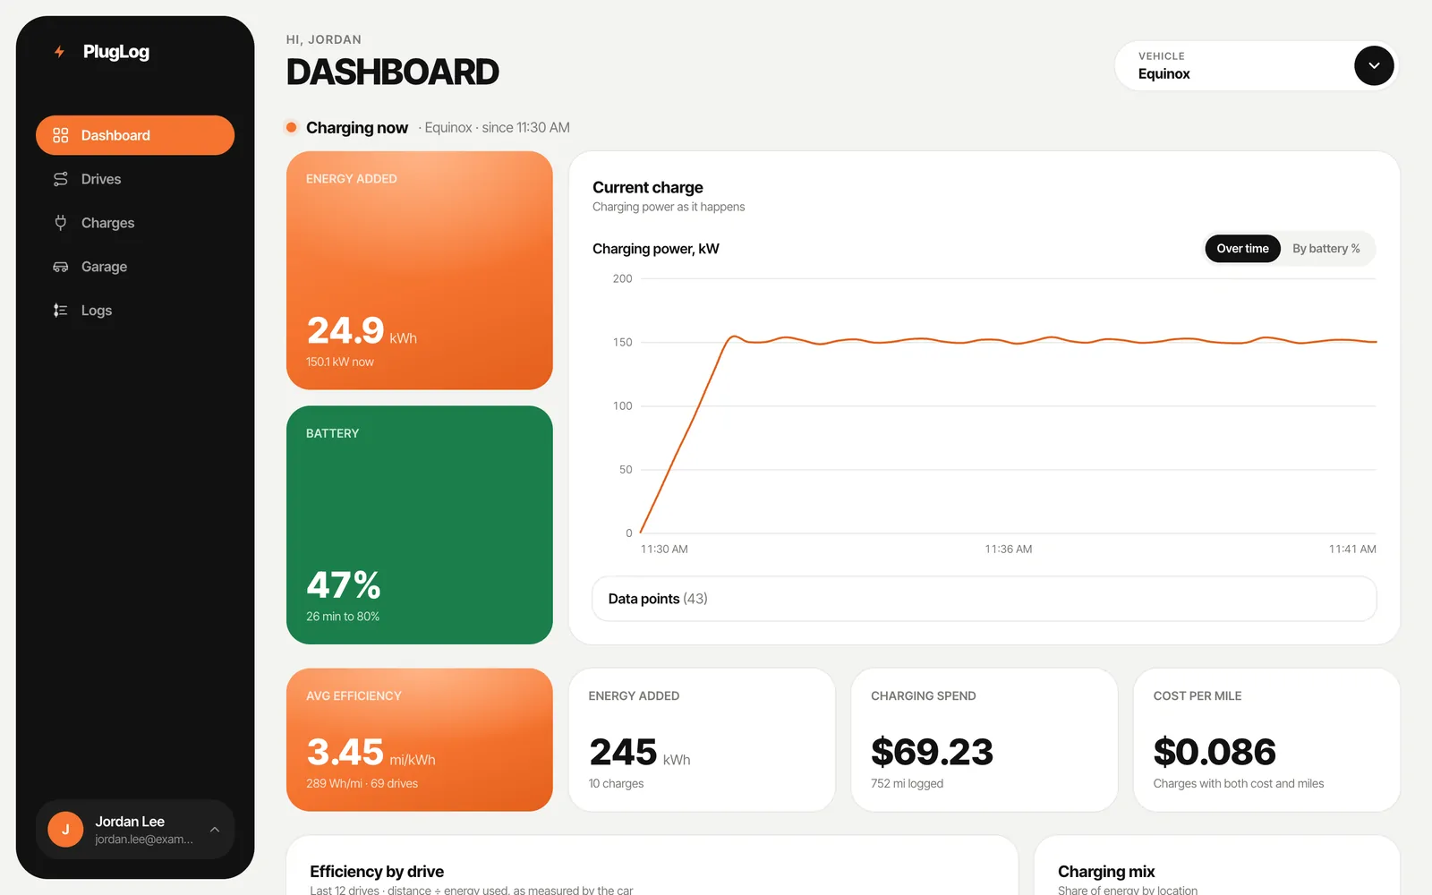Click the '11:36 AM' axis label
The image size is (1432, 895).
(x=1009, y=549)
